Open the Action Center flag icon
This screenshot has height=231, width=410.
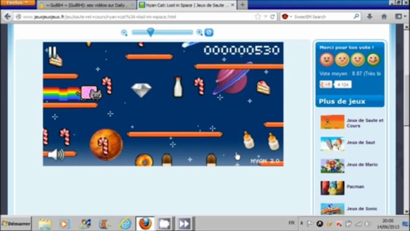click(x=310, y=224)
